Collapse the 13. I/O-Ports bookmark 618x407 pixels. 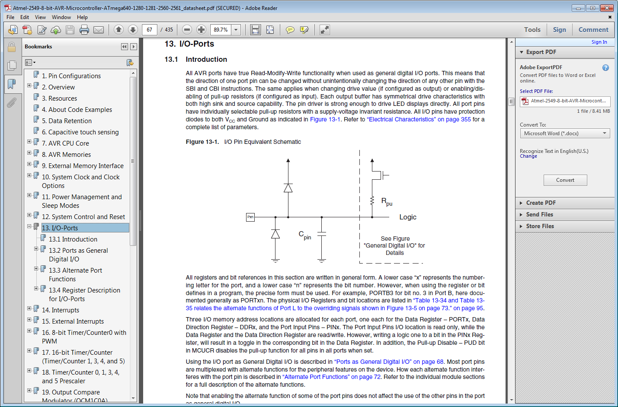[29, 226]
